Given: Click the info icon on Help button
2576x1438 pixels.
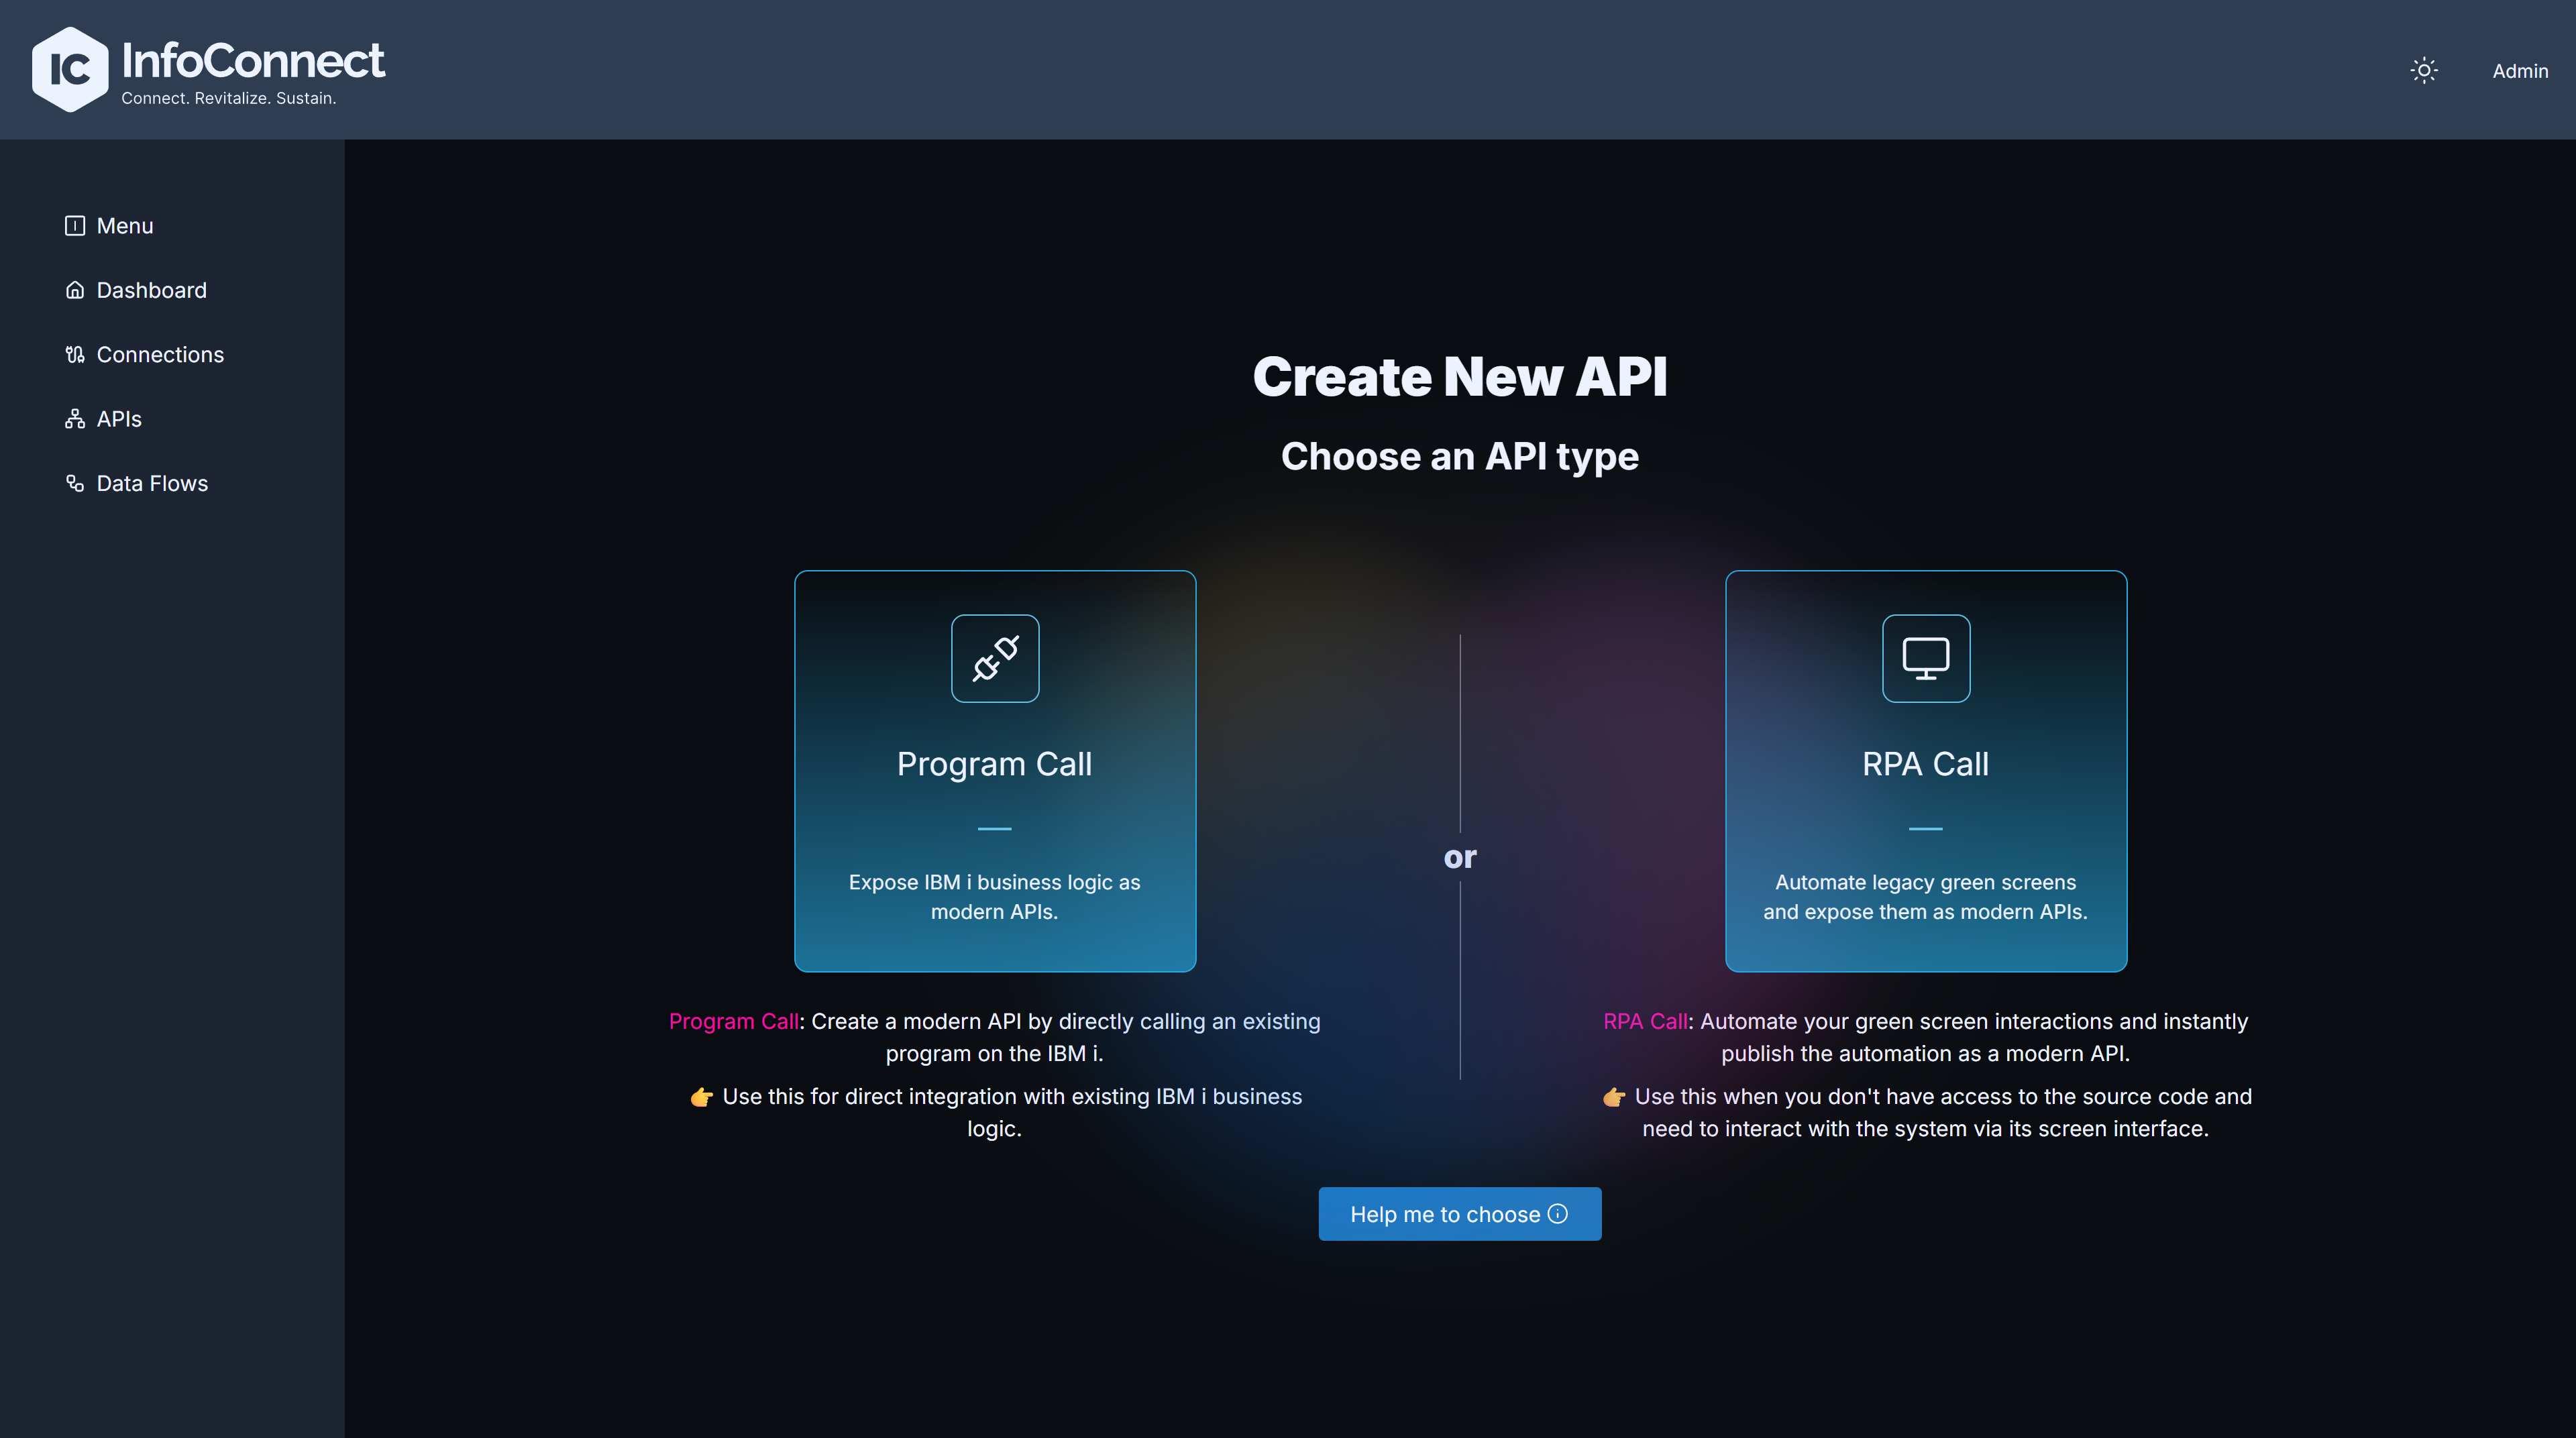Looking at the screenshot, I should pyautogui.click(x=1558, y=1213).
